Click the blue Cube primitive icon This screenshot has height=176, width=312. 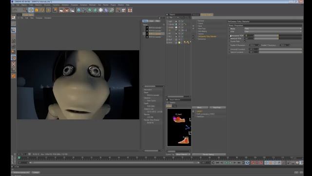(x=79, y=10)
